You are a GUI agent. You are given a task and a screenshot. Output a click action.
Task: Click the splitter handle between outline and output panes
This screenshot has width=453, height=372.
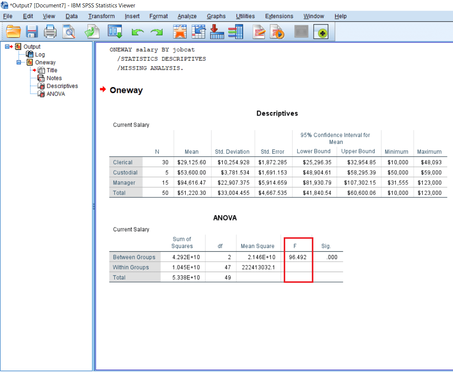(x=94, y=207)
